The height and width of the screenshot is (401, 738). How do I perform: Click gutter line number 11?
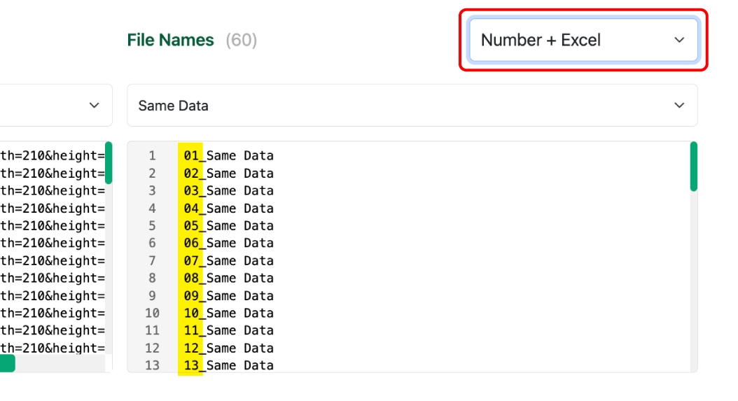[x=152, y=330]
